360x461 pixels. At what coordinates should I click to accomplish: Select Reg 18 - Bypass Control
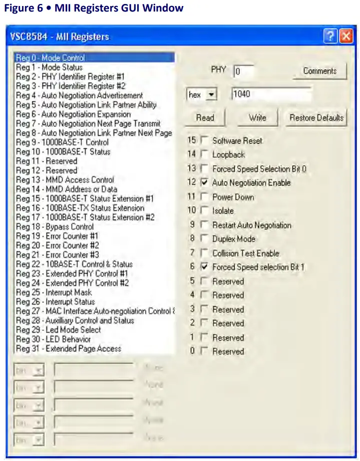click(x=95, y=227)
